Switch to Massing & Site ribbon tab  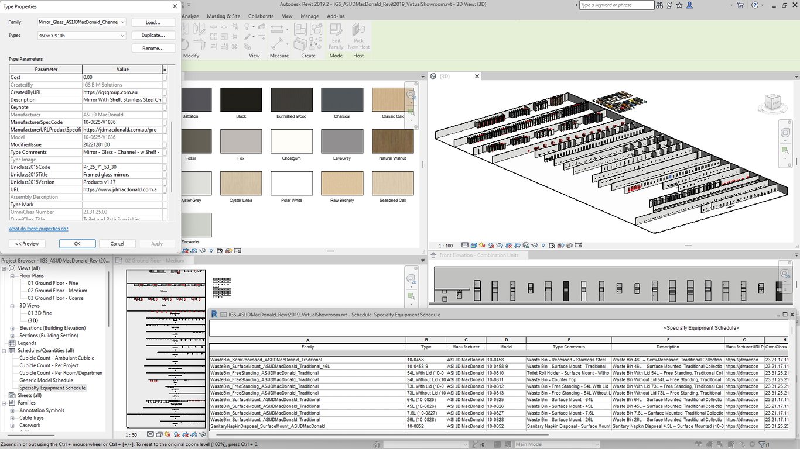pyautogui.click(x=223, y=16)
